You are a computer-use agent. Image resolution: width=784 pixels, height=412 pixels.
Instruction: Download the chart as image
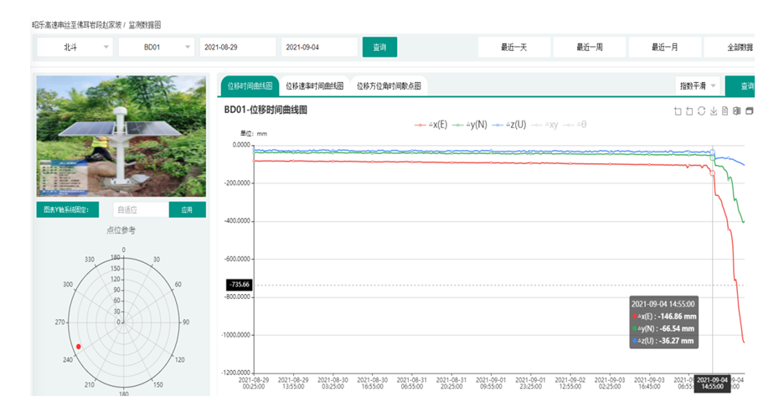pos(713,111)
